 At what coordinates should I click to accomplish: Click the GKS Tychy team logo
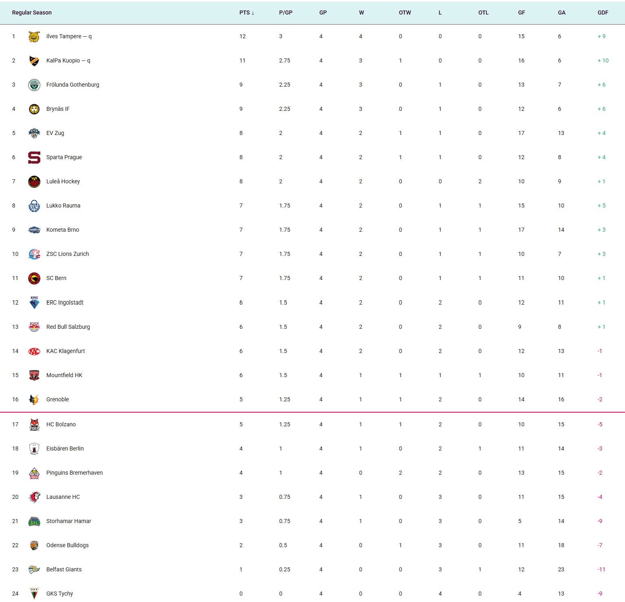tap(34, 594)
